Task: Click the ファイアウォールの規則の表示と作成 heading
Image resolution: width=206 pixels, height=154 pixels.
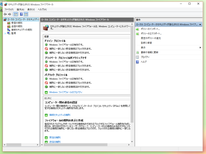Action: click(64, 120)
